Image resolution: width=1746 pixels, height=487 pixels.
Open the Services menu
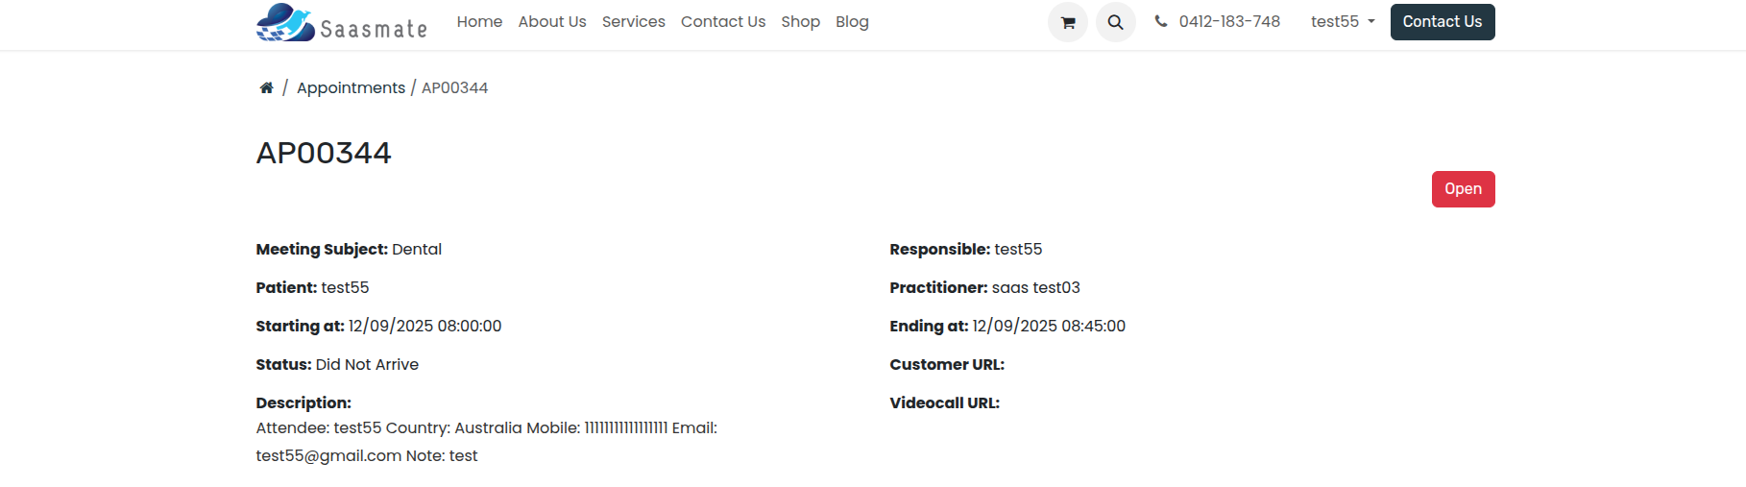tap(633, 21)
